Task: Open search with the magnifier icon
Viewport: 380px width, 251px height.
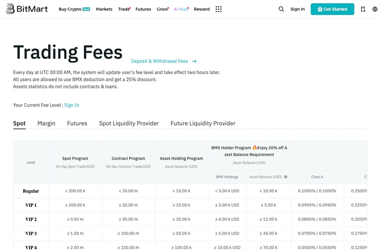Action: tap(281, 9)
